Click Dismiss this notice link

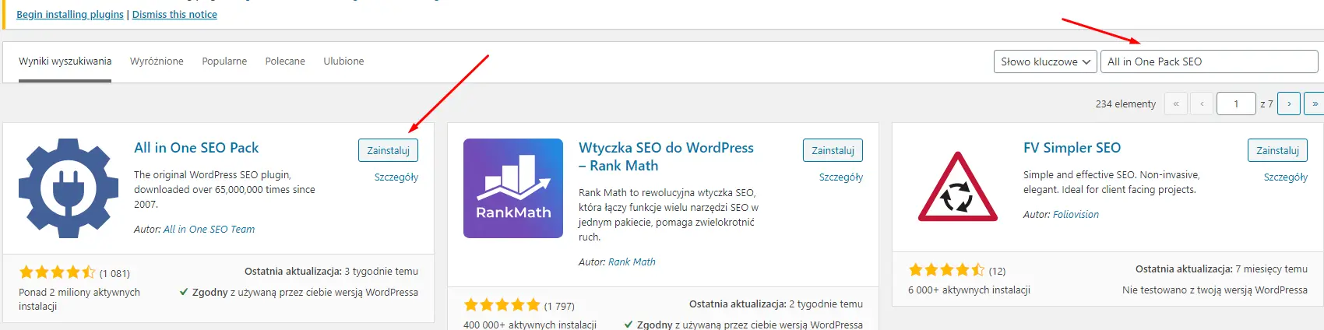[174, 15]
